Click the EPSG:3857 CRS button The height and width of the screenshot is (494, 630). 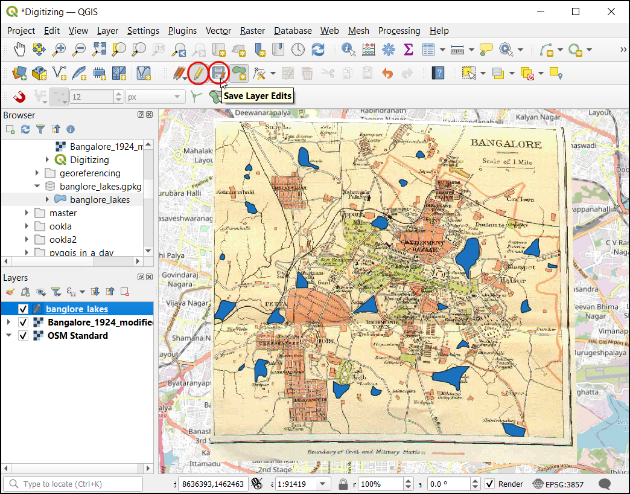pyautogui.click(x=558, y=484)
